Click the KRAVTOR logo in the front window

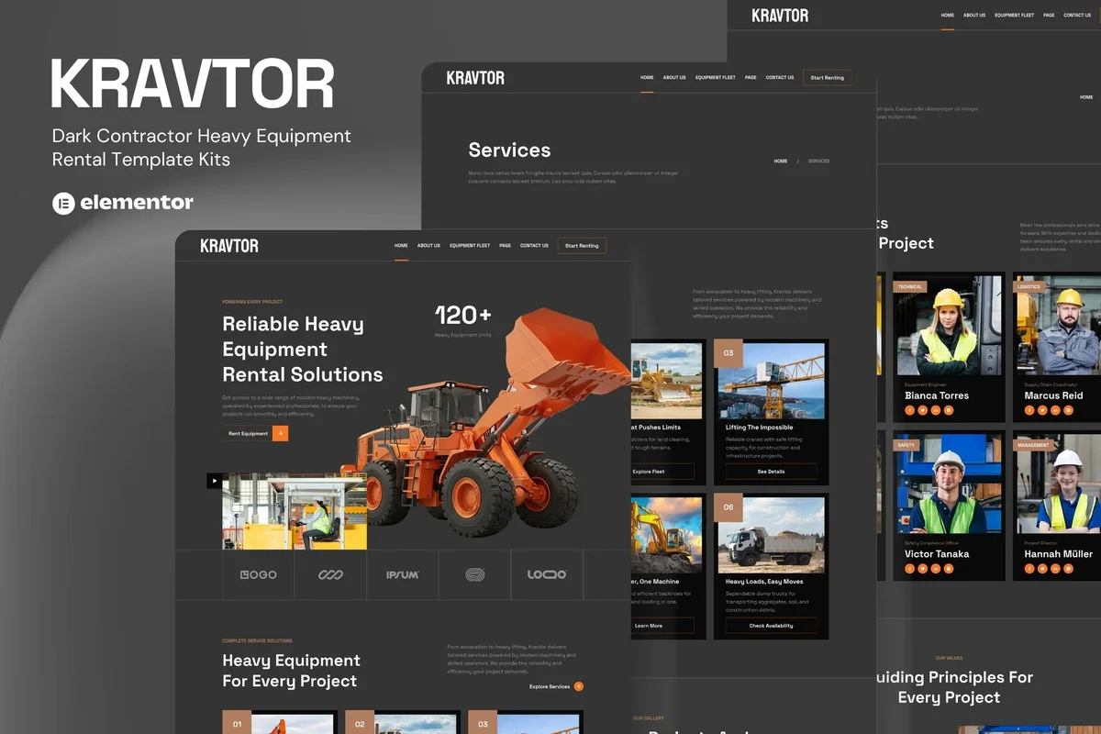229,246
